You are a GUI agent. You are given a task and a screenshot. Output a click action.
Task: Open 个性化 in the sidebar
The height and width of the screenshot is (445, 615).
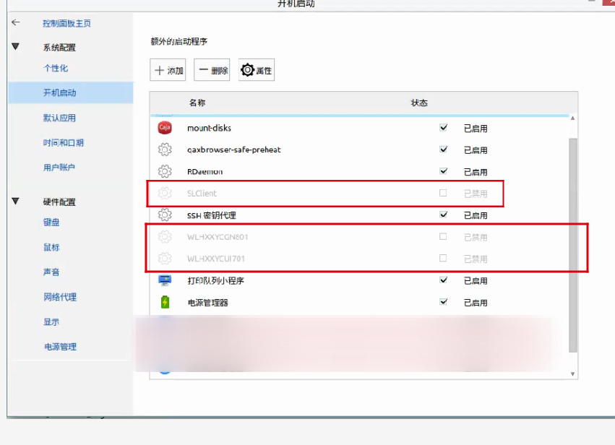[56, 68]
